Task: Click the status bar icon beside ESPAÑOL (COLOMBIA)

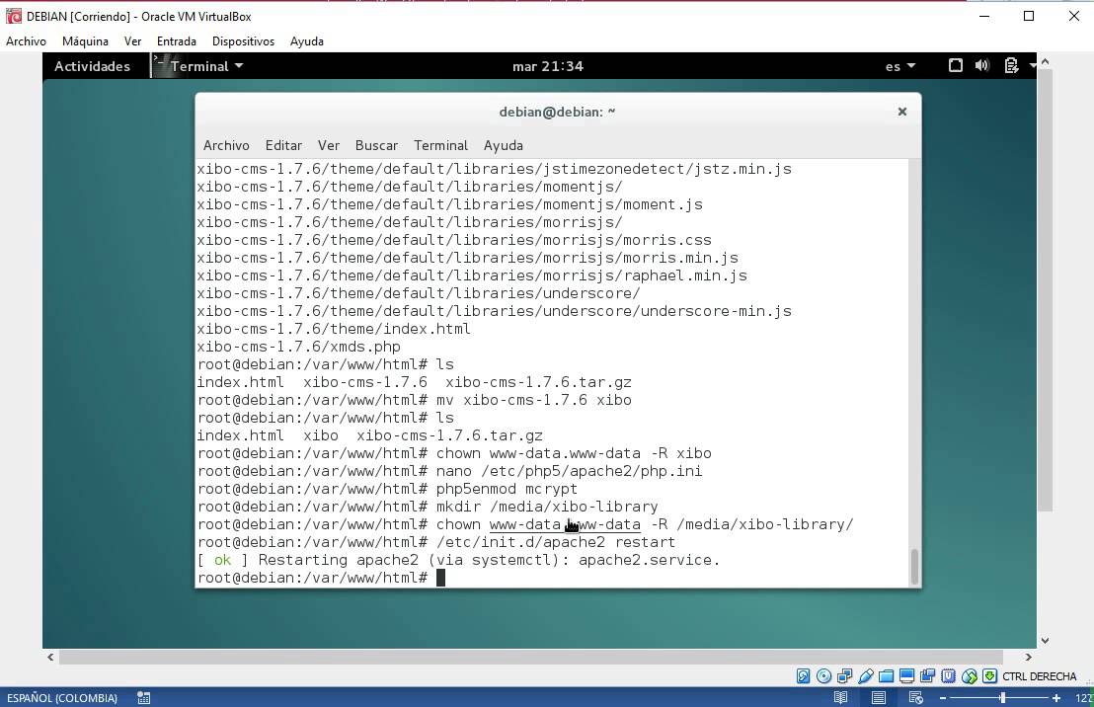Action: pyautogui.click(x=144, y=697)
